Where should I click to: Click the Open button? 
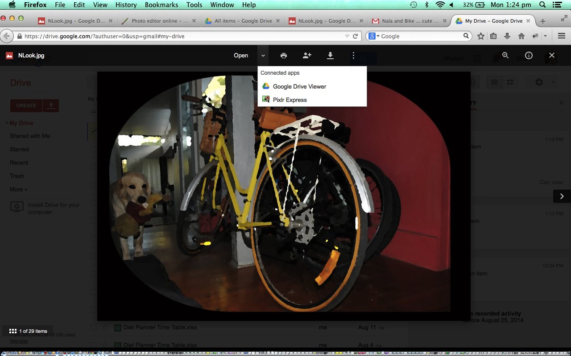pyautogui.click(x=241, y=56)
